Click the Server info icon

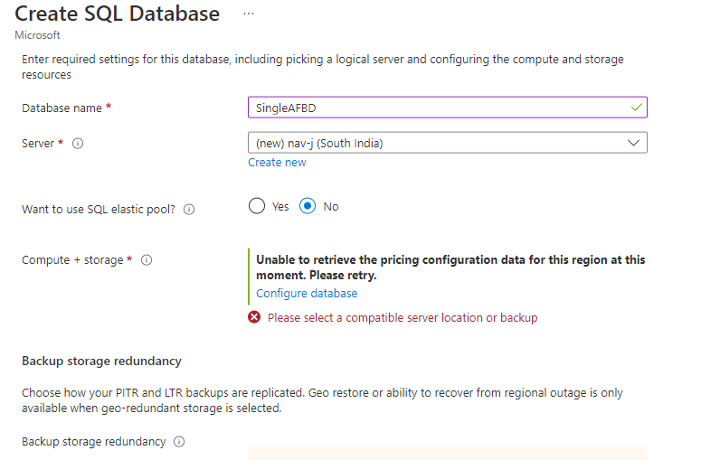point(78,144)
